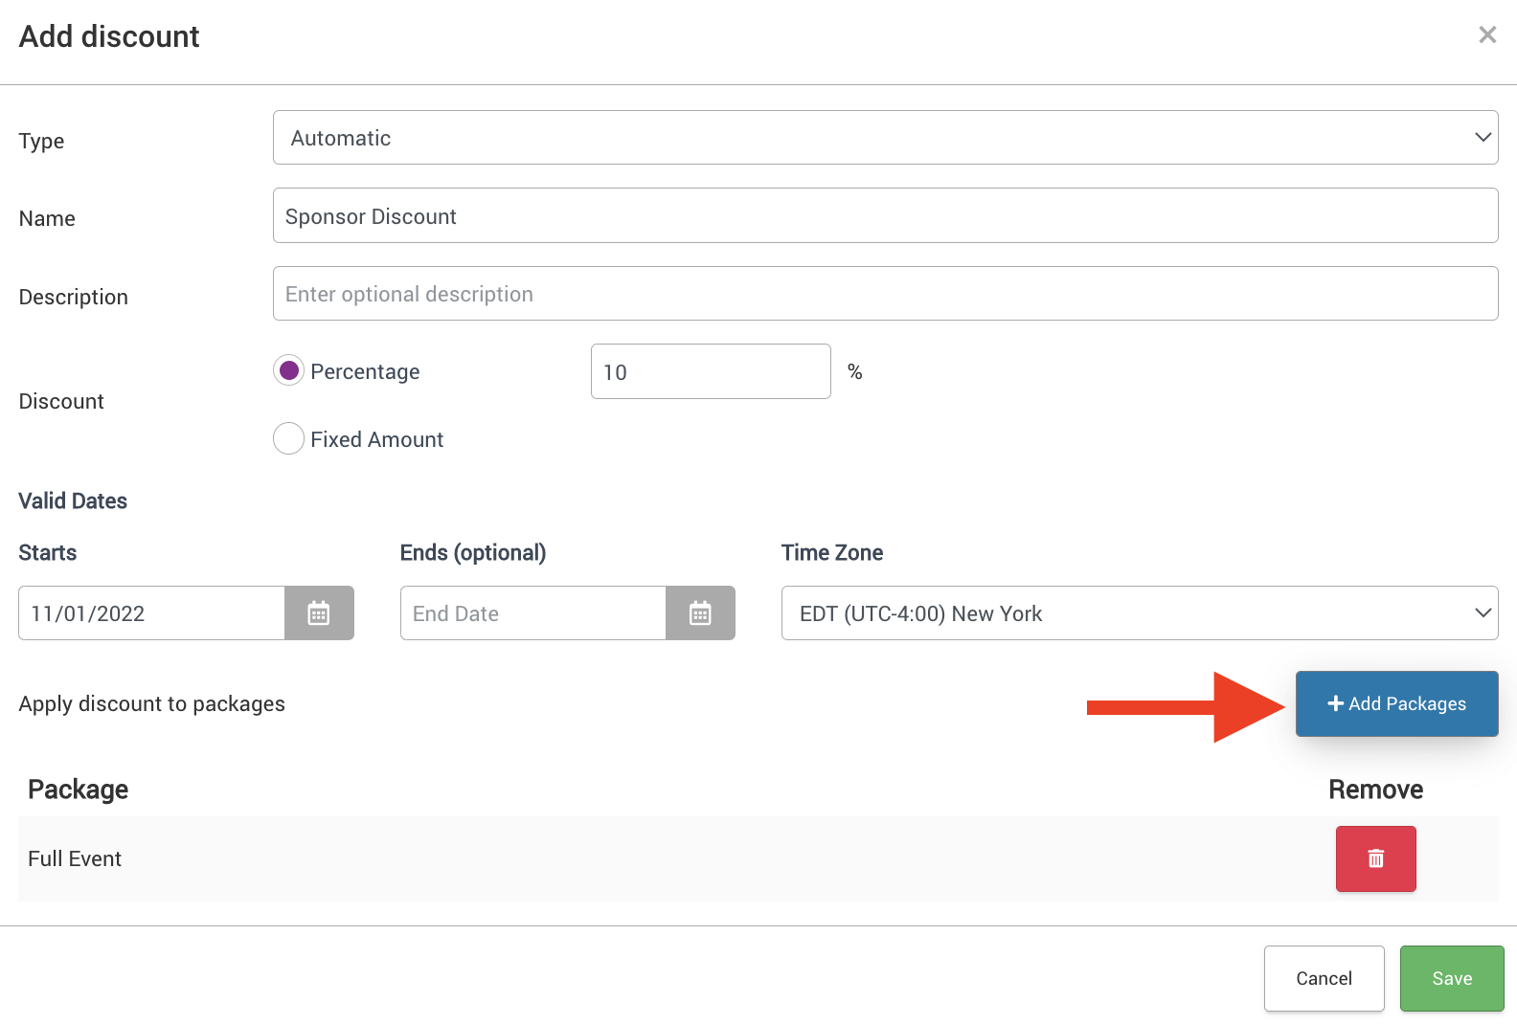Click the Fixed Amount label text

tap(376, 439)
